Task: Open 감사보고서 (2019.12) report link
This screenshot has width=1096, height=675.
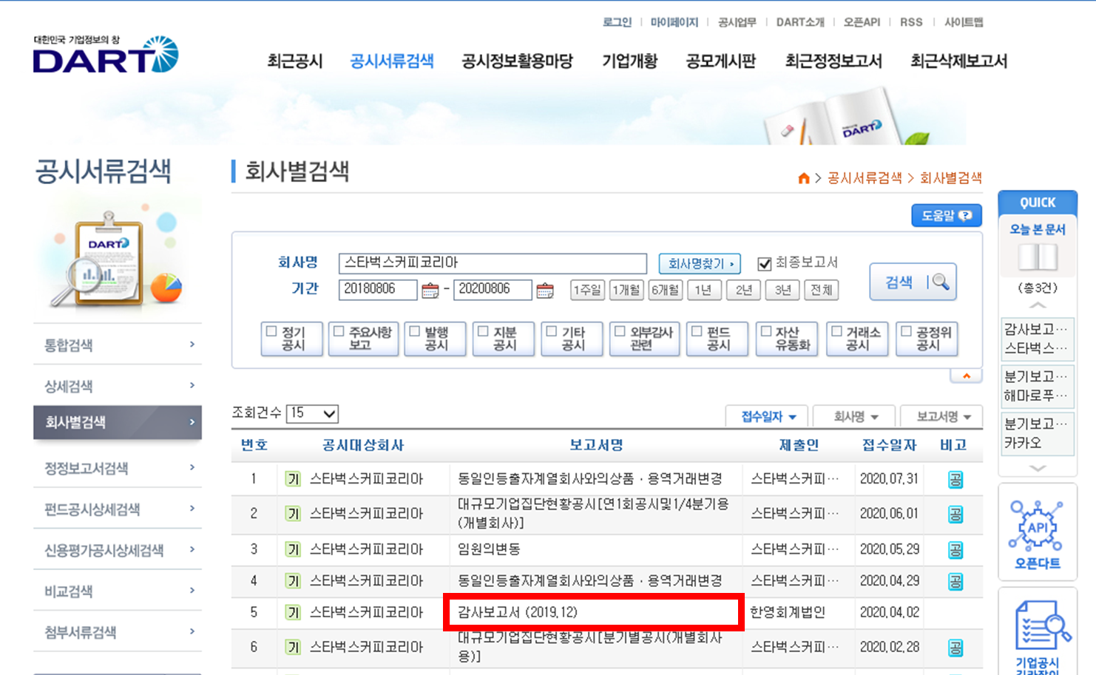Action: pos(517,612)
